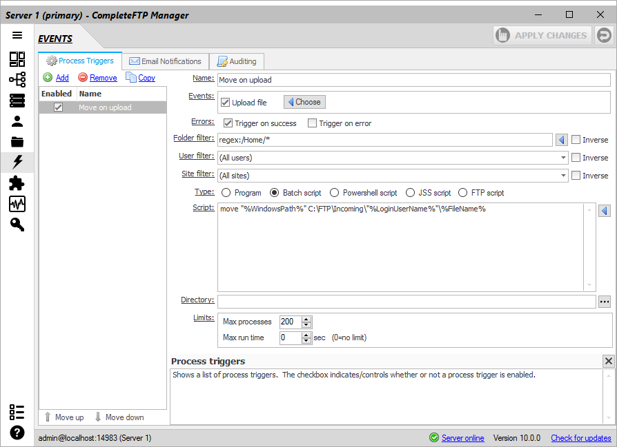Click inside the Script text area
This screenshot has width=617, height=447.
402,247
